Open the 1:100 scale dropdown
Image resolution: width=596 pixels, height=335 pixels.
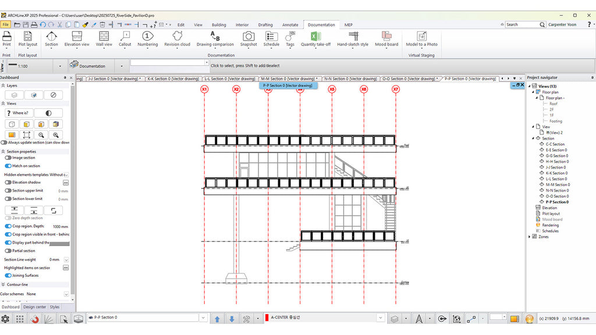[x=60, y=66]
